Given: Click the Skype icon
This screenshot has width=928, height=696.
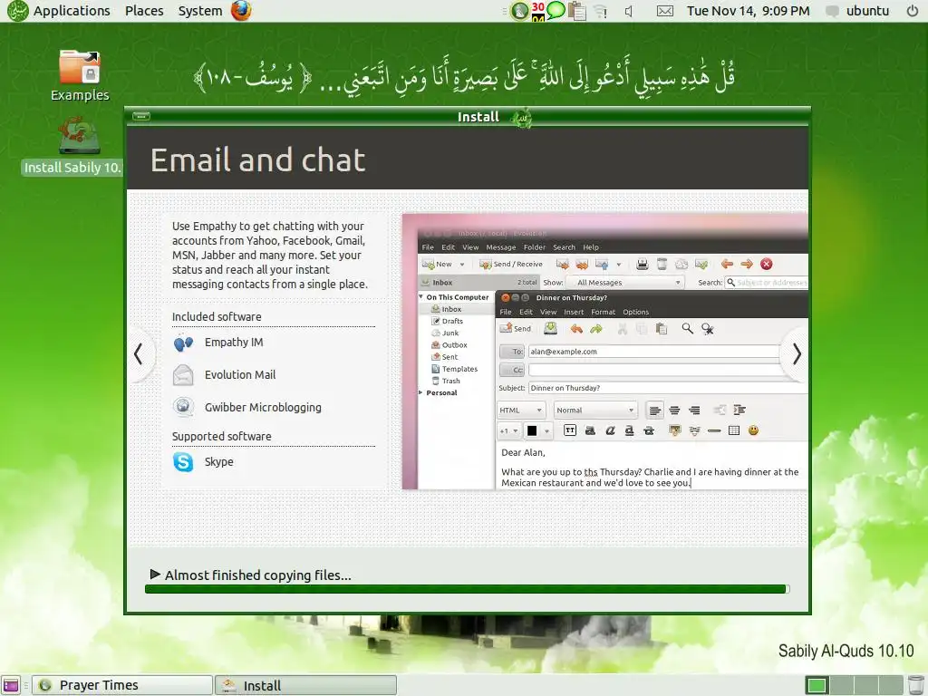Looking at the screenshot, I should tap(183, 461).
